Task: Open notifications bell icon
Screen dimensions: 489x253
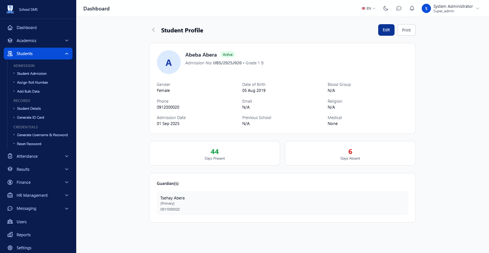Action: (412, 8)
